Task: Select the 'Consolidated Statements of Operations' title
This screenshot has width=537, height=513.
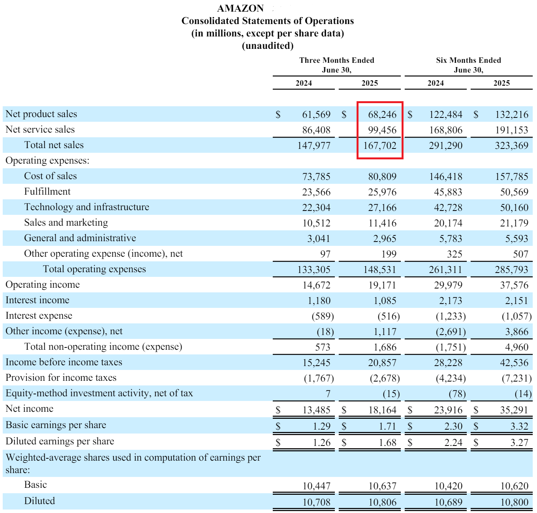Action: (268, 21)
